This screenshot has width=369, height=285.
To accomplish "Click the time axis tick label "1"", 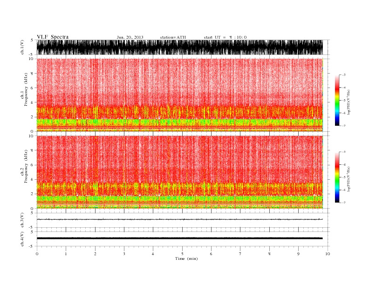I will (66, 254).
